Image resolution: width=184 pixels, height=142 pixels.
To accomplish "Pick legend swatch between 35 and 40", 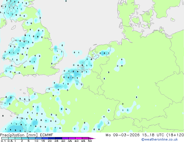I will click(72, 138).
